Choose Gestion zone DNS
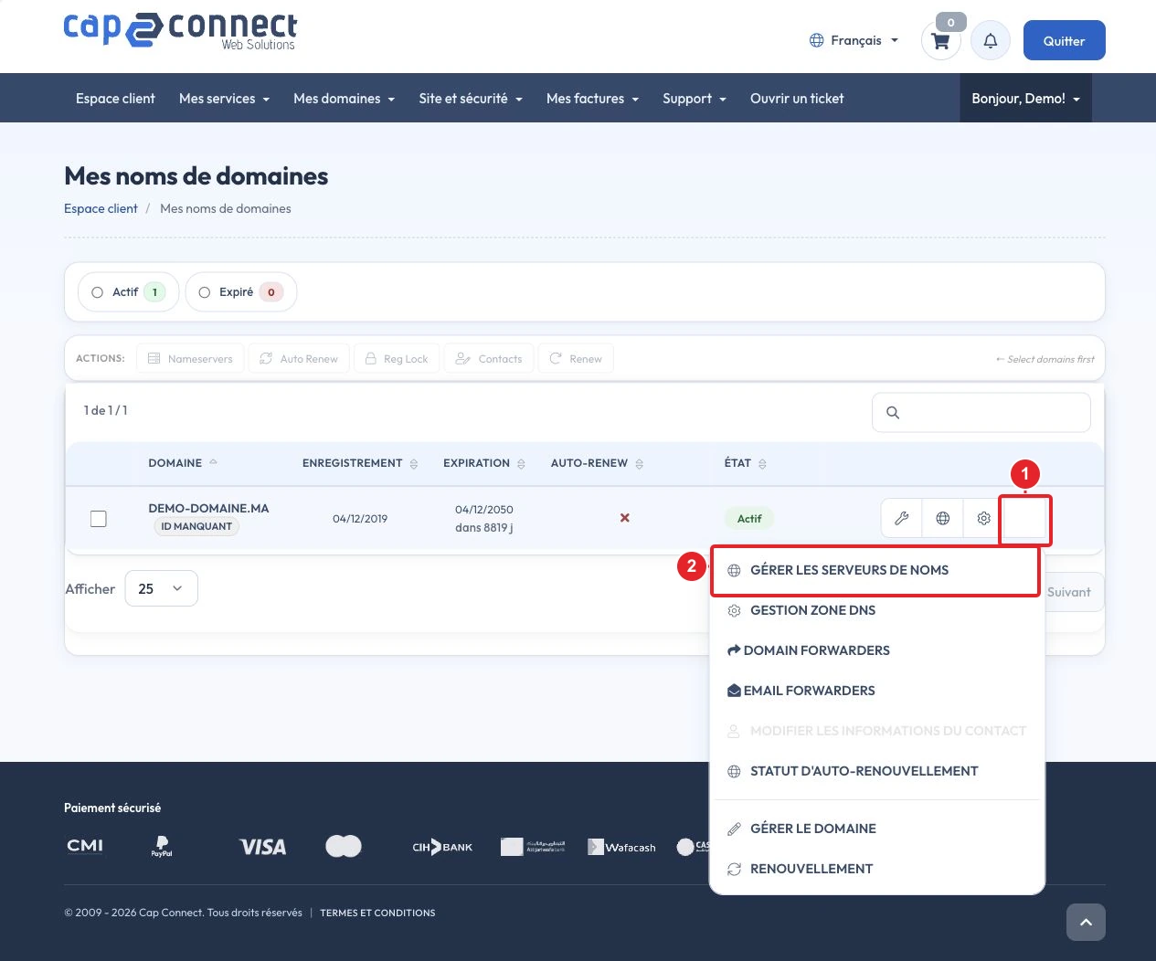Image resolution: width=1156 pixels, height=961 pixels. (x=877, y=610)
